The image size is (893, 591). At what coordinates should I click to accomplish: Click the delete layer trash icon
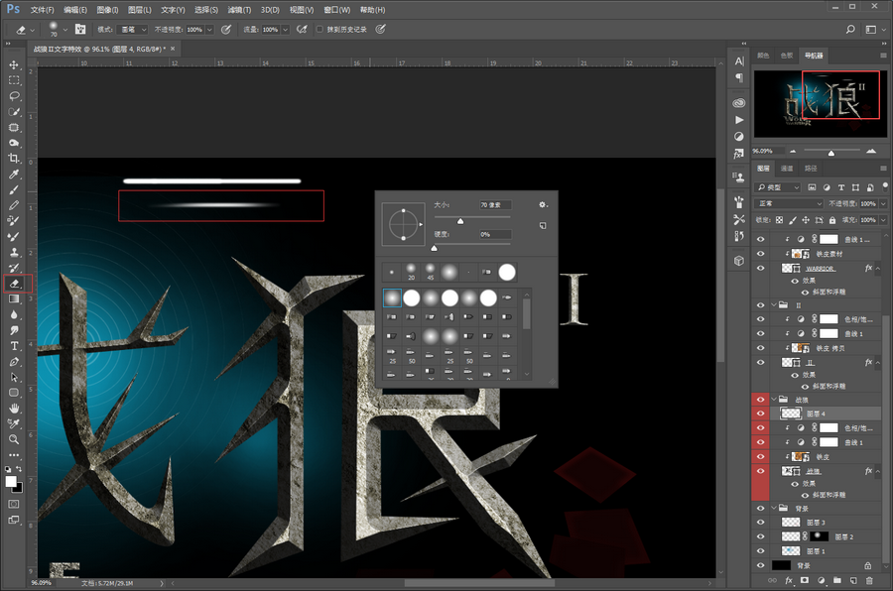point(868,579)
